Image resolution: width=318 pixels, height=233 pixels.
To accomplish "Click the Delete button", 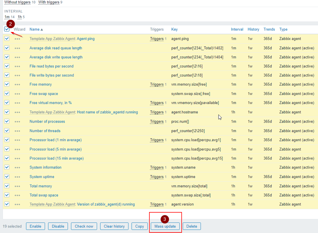I will coord(192,226).
